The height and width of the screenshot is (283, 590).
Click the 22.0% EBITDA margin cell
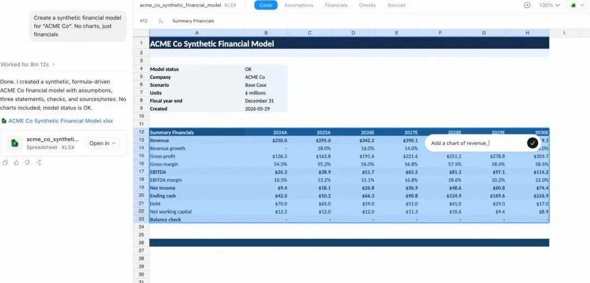528,180
